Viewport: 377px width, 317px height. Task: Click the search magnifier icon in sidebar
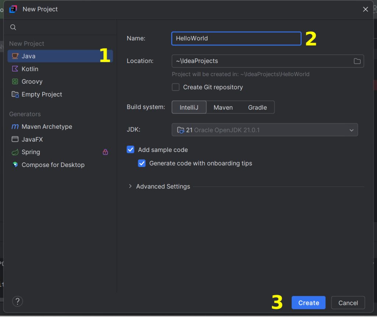tap(13, 27)
